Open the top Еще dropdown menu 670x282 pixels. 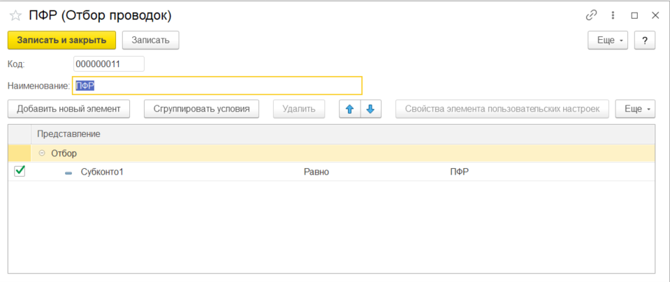(609, 40)
